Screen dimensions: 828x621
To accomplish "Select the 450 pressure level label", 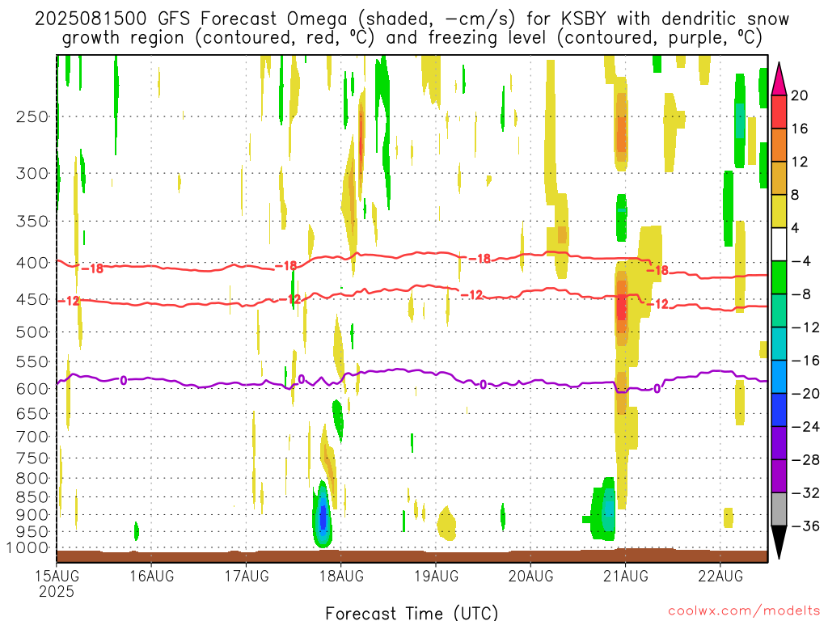I will 32,299.
